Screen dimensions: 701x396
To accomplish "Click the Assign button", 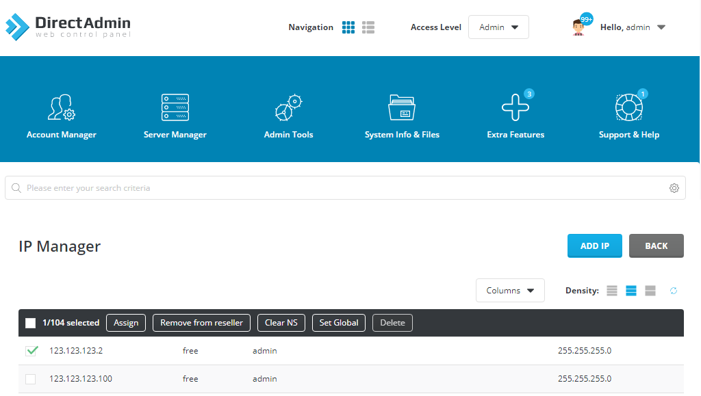I will [126, 323].
